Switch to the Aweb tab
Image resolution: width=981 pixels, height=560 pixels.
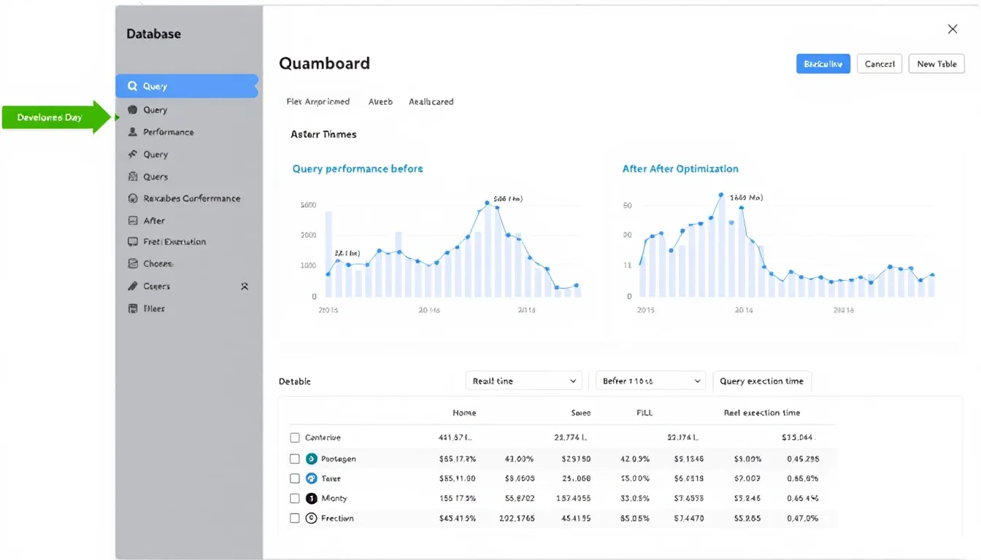[x=380, y=101]
